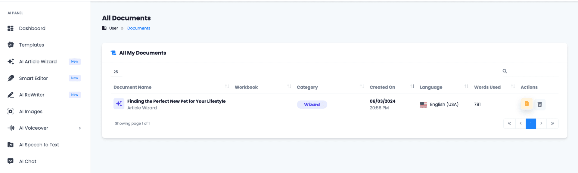The image size is (578, 173).
Task: Click the Documents breadcrumb link
Action: click(x=138, y=28)
